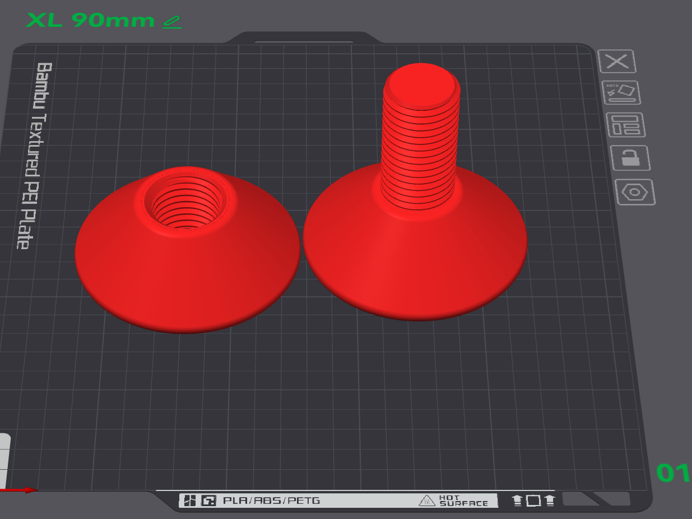
Task: Click the green plate number 01
Action: (674, 473)
